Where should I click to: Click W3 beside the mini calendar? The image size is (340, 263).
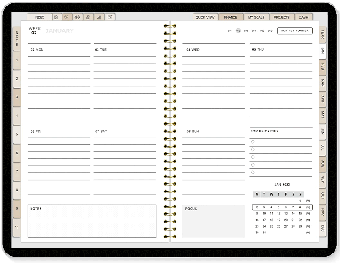coord(308,213)
